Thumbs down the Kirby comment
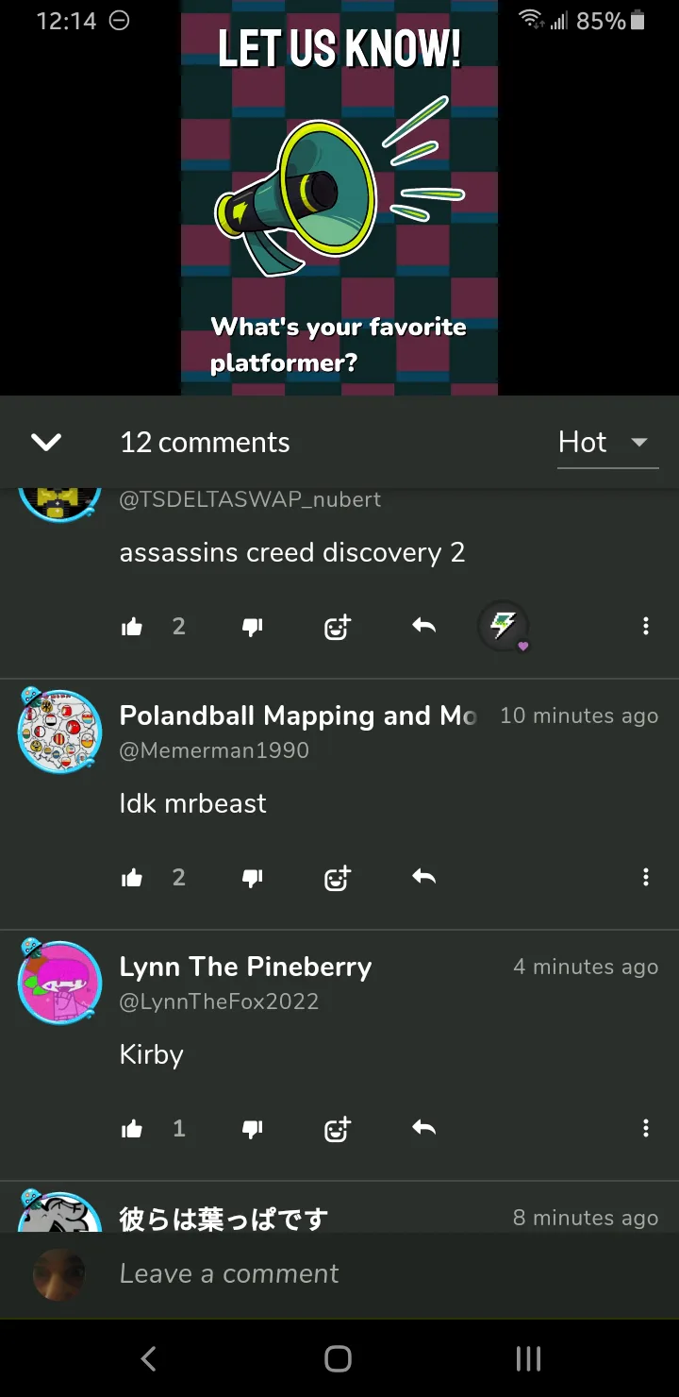This screenshot has width=679, height=1397. (253, 1129)
